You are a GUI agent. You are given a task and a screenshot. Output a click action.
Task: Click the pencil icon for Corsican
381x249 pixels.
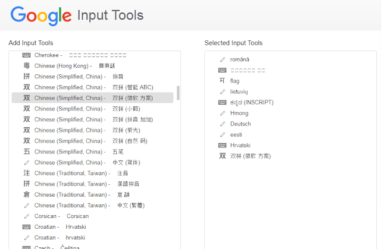(27, 216)
